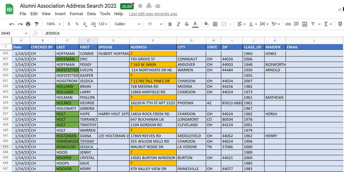Click the formula bar containing JESSICA

193,33
